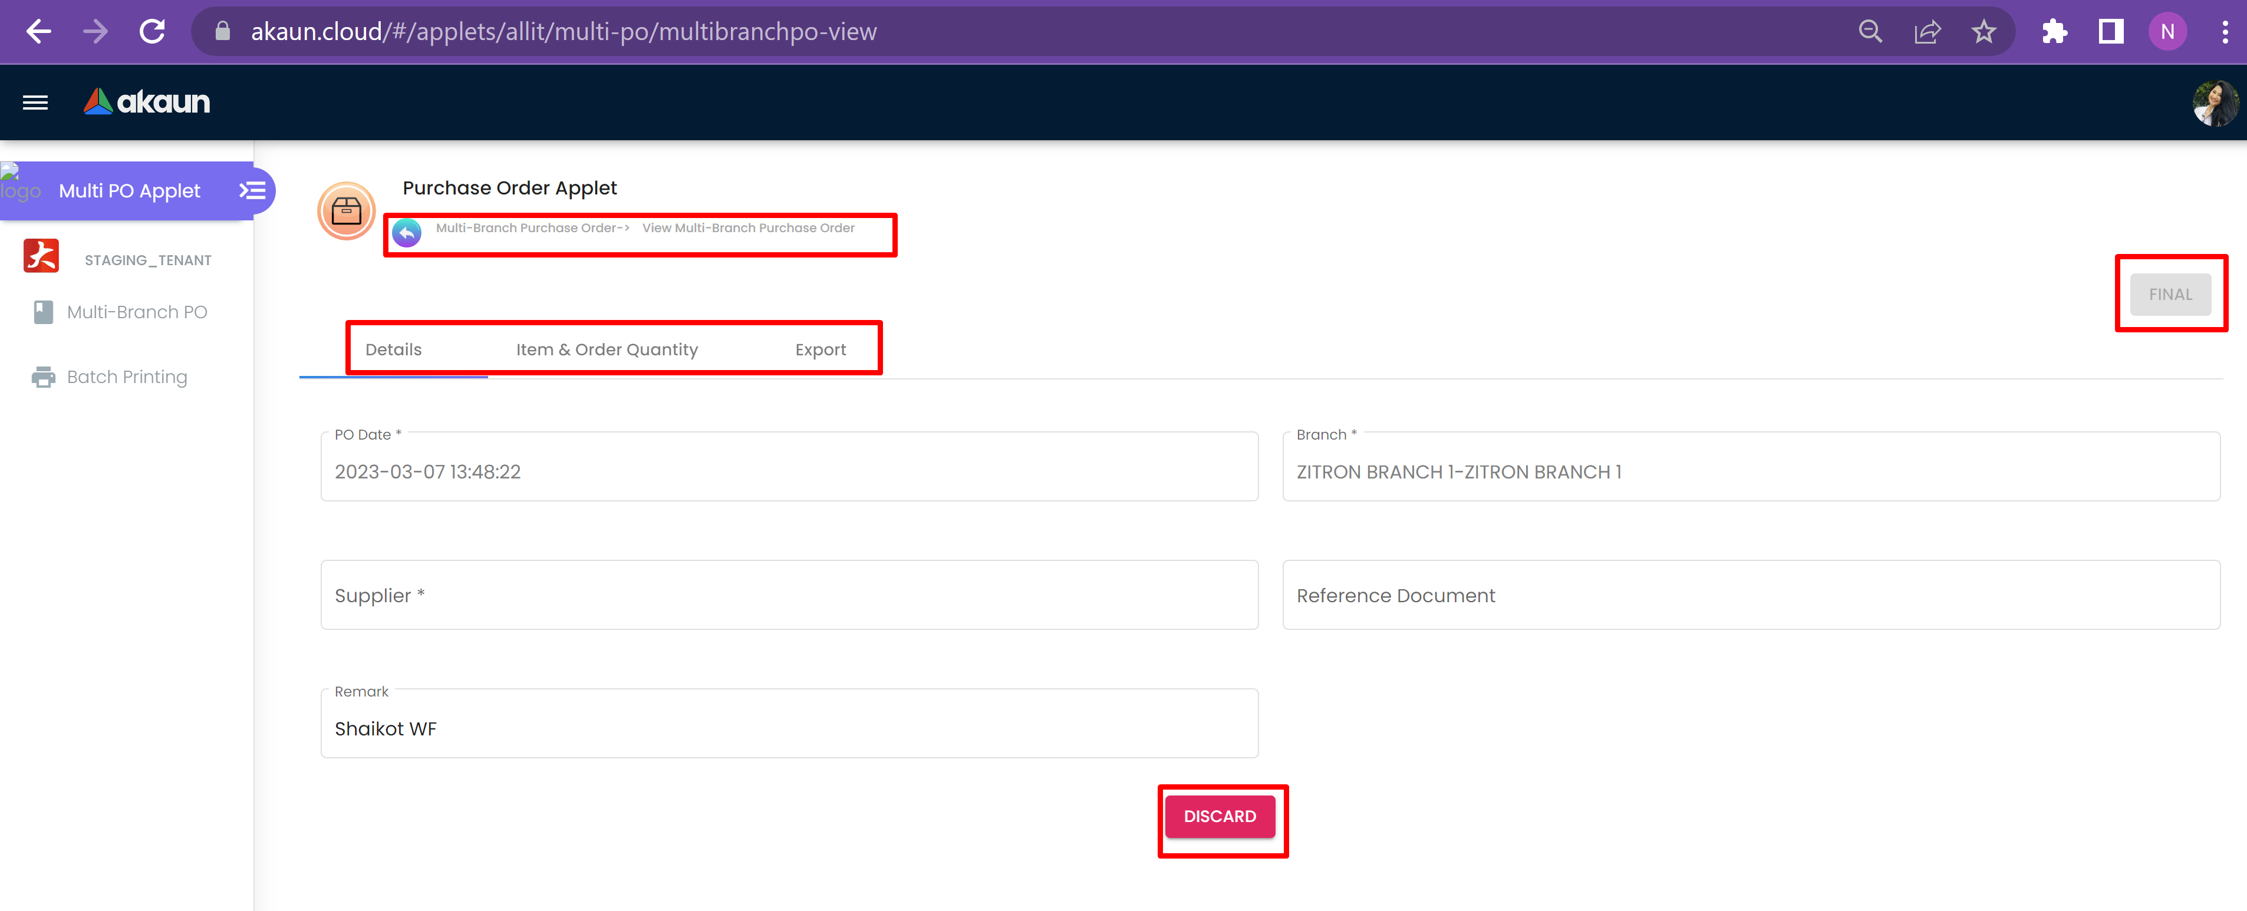Reload the page

(153, 32)
